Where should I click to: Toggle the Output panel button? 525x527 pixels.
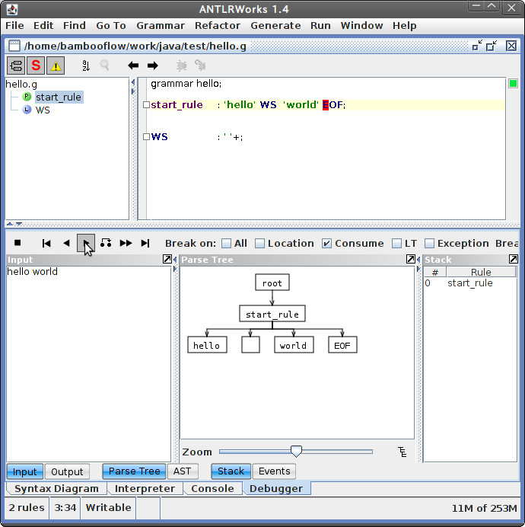[x=67, y=471]
